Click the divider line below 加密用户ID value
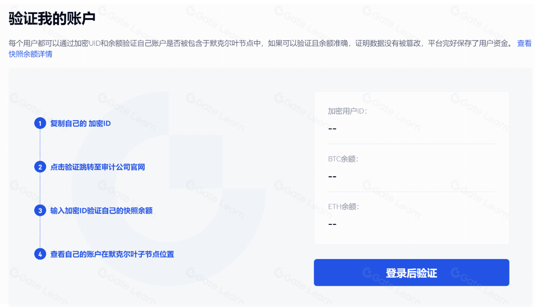535x307 pixels. (411, 144)
